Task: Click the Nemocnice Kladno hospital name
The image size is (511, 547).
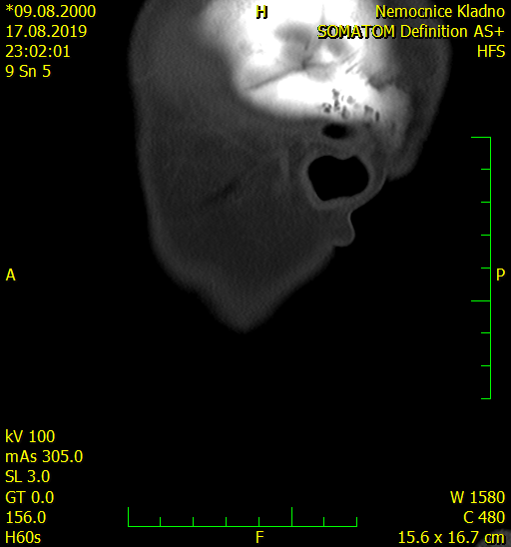Action: [440, 12]
